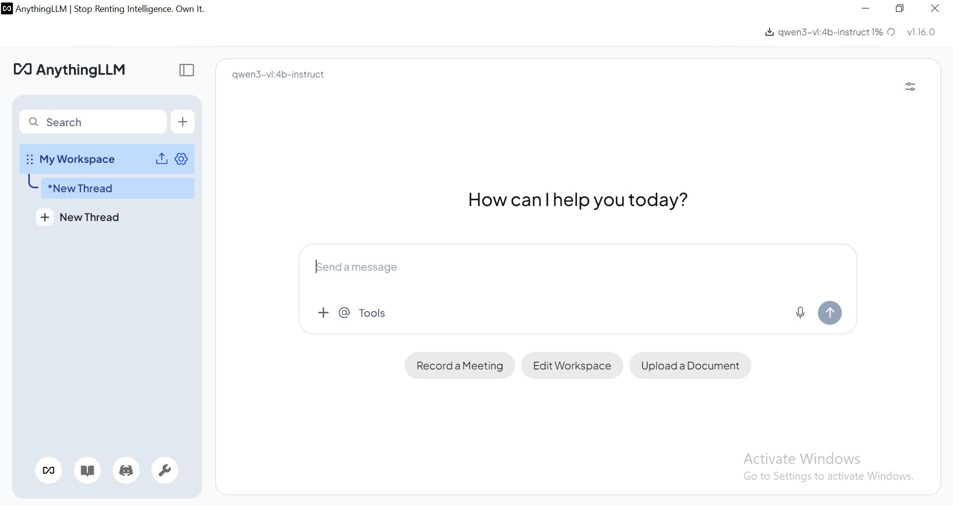Viewport: 953px width, 506px height.
Task: Open the Discord community icon
Action: click(126, 470)
